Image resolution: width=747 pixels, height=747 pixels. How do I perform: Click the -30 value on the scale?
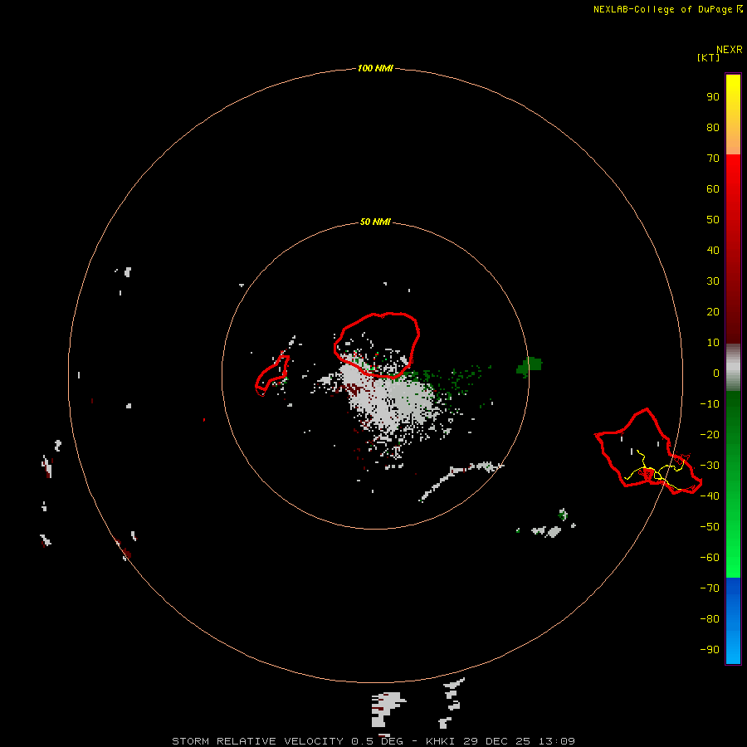[710, 466]
